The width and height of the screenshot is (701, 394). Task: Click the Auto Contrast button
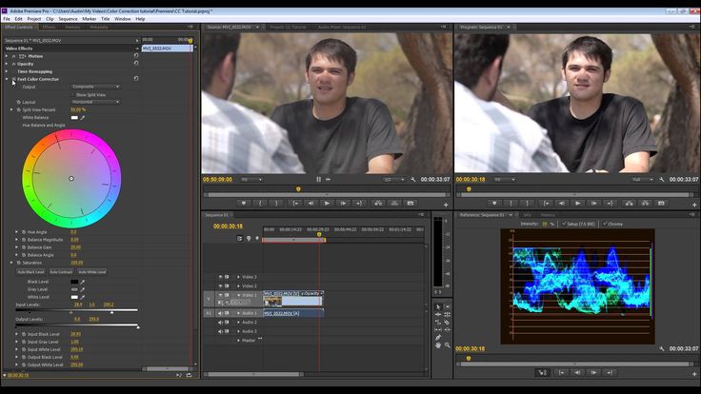point(61,272)
